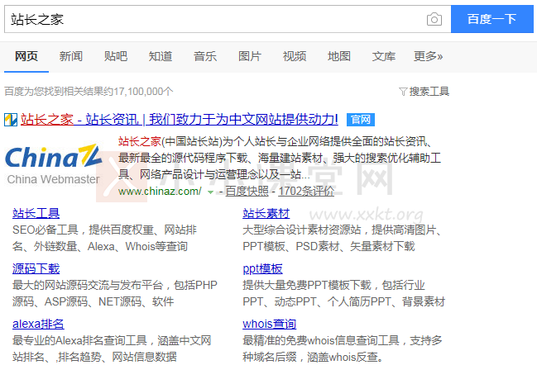Switch to the 新闻 tab
Viewport: 537px width, 365px height.
pyautogui.click(x=71, y=56)
